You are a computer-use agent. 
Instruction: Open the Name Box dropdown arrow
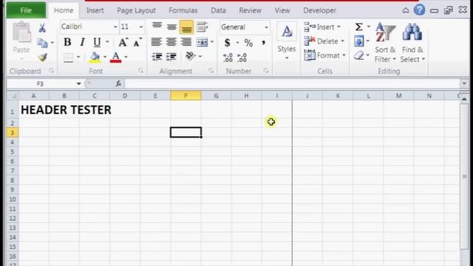[x=79, y=83]
